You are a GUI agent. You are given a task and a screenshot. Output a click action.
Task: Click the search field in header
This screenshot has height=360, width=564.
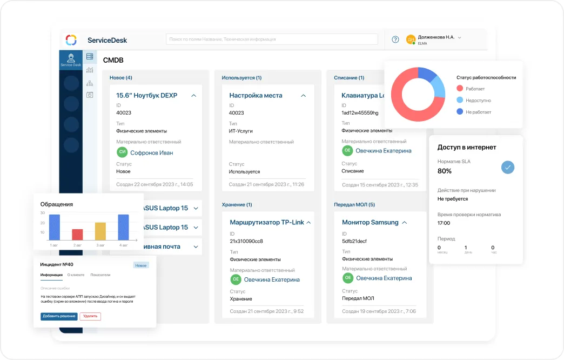(272, 39)
